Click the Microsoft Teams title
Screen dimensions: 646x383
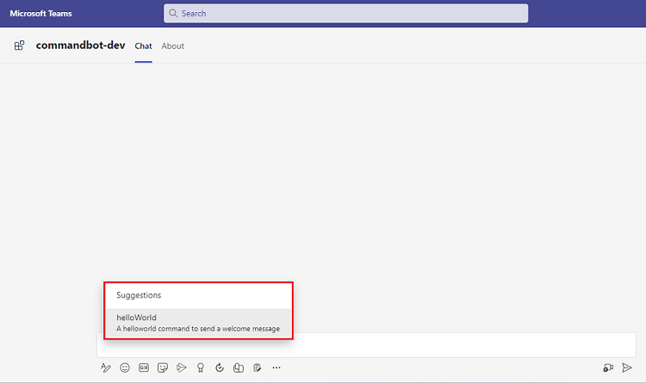tap(40, 14)
